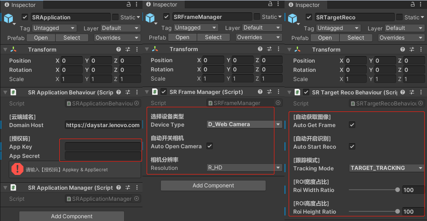Open kebab menu of SRFrameManager Inspector tab
The image size is (427, 221).
click(279, 4)
